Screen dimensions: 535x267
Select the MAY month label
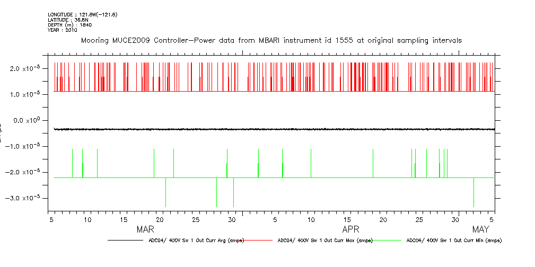click(480, 229)
